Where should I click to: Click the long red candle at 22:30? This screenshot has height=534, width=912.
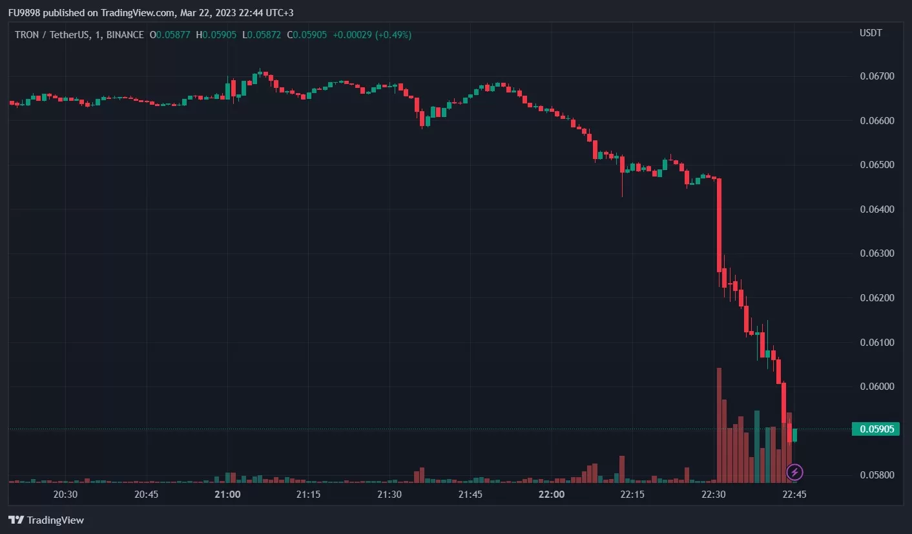(x=719, y=225)
